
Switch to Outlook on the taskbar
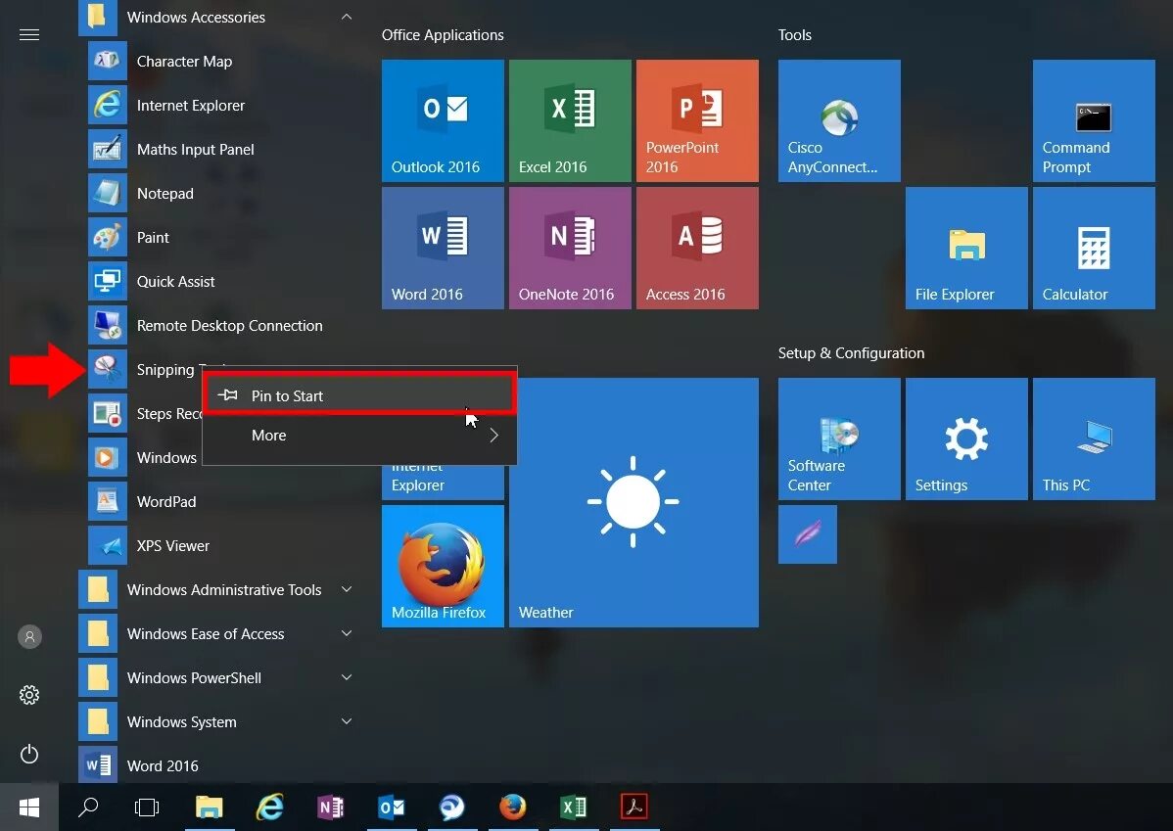click(x=392, y=808)
